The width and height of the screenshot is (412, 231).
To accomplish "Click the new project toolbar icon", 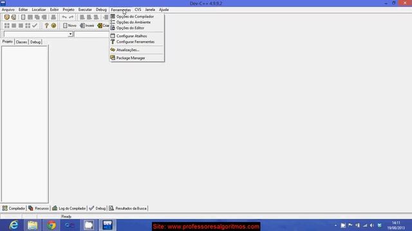I will [x=7, y=17].
